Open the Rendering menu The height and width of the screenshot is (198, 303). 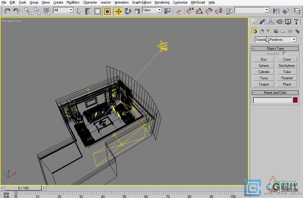pyautogui.click(x=162, y=2)
